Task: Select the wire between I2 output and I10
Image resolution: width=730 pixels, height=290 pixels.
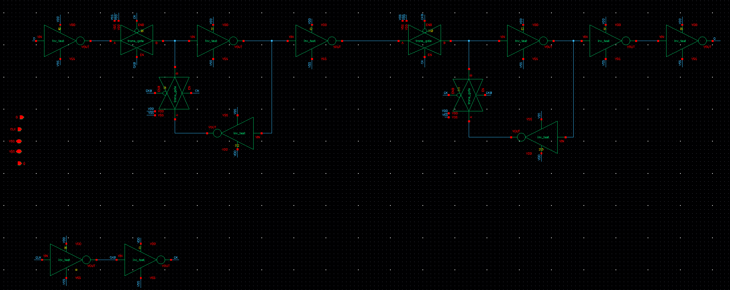Action: (370, 41)
